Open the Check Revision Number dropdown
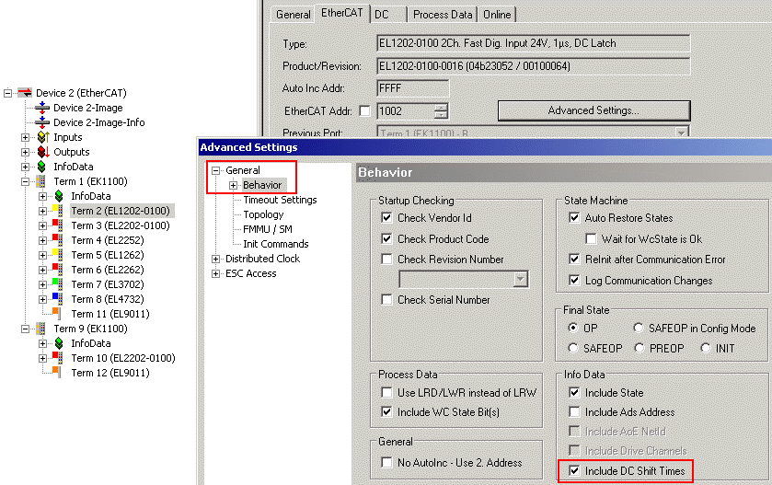 (521, 279)
